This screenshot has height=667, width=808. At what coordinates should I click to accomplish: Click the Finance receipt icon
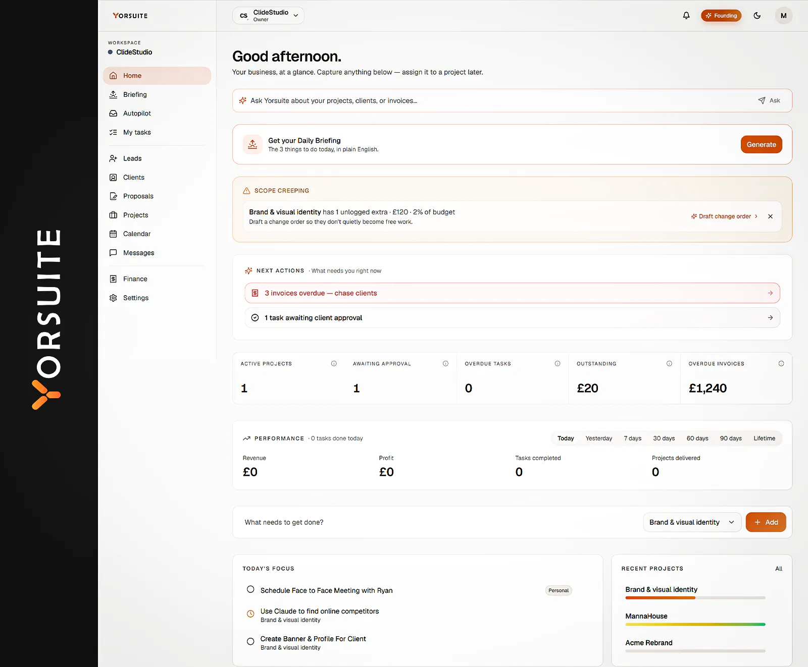point(113,279)
